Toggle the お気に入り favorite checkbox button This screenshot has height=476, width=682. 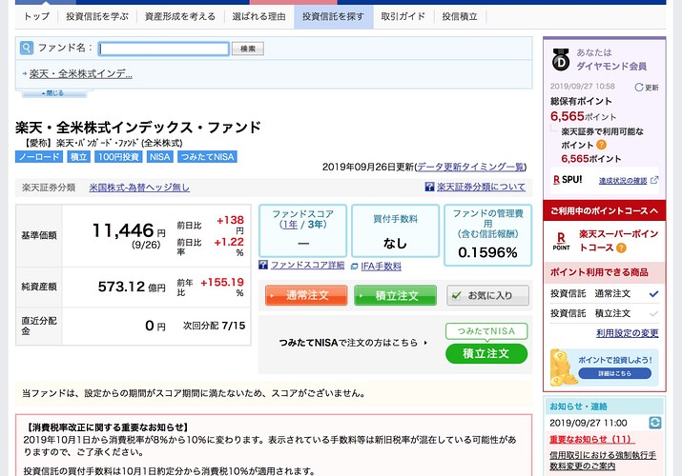tap(488, 295)
